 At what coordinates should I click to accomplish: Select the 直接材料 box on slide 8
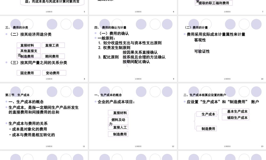pos(28,45)
